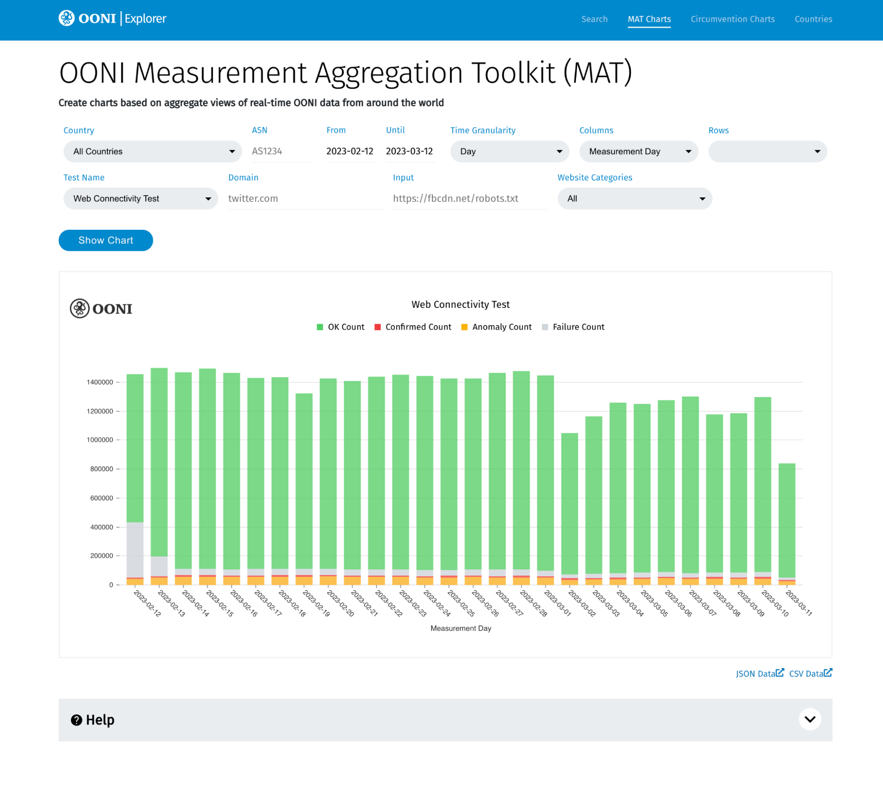
Task: Click the Domain input field
Action: click(x=305, y=199)
